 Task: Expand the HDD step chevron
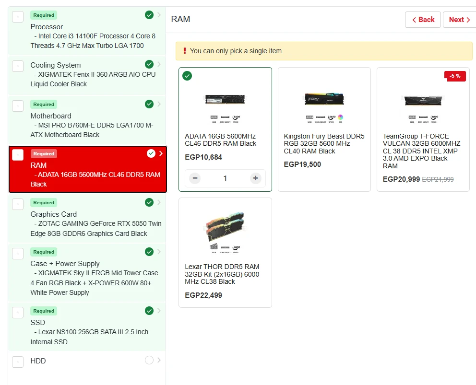pyautogui.click(x=159, y=360)
